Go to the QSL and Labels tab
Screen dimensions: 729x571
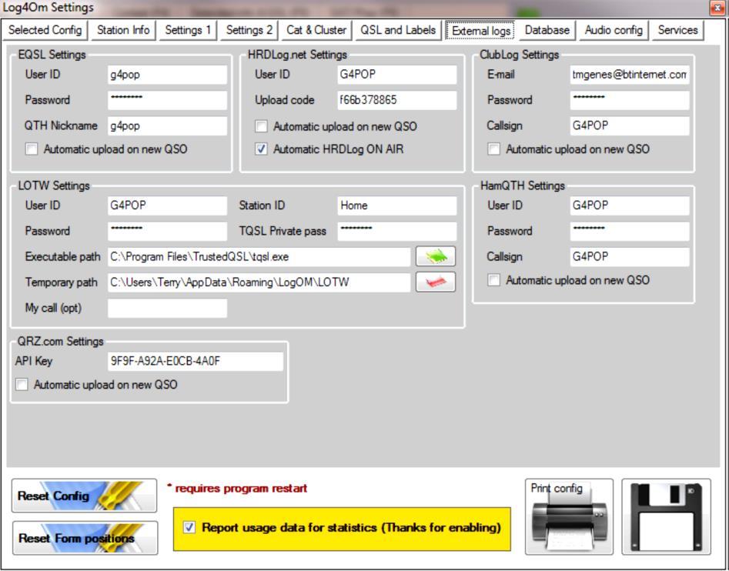coord(398,30)
